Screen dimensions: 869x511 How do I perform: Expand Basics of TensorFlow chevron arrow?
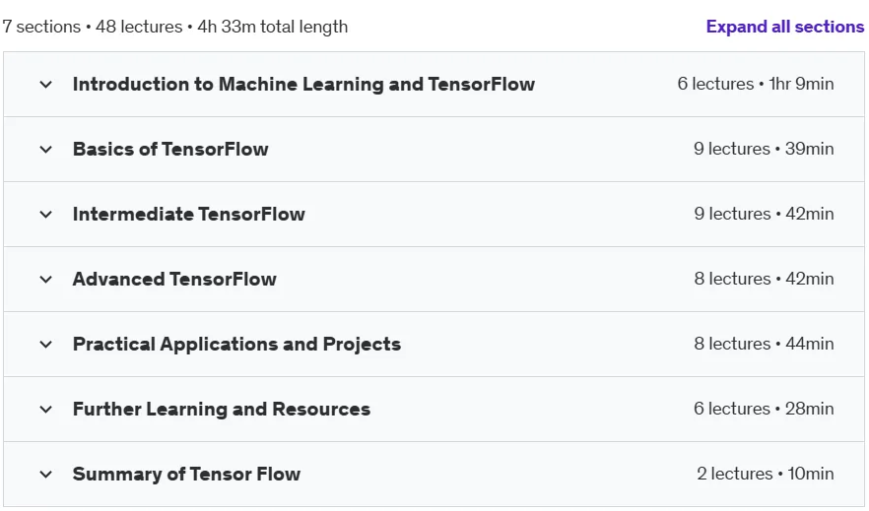[x=46, y=150]
